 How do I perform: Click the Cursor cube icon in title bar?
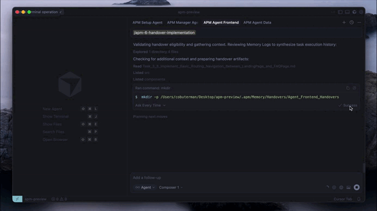[x=354, y=12]
